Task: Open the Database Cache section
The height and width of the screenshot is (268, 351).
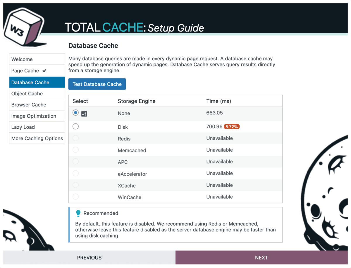Action: coord(30,82)
